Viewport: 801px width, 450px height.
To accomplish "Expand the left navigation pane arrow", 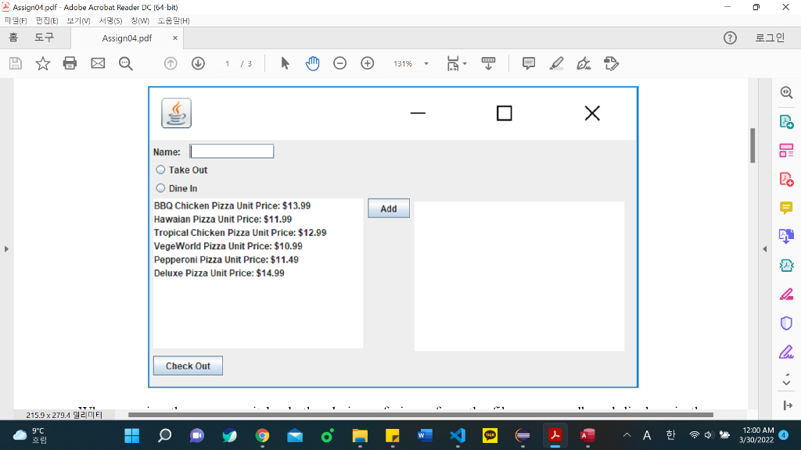I will [6, 249].
